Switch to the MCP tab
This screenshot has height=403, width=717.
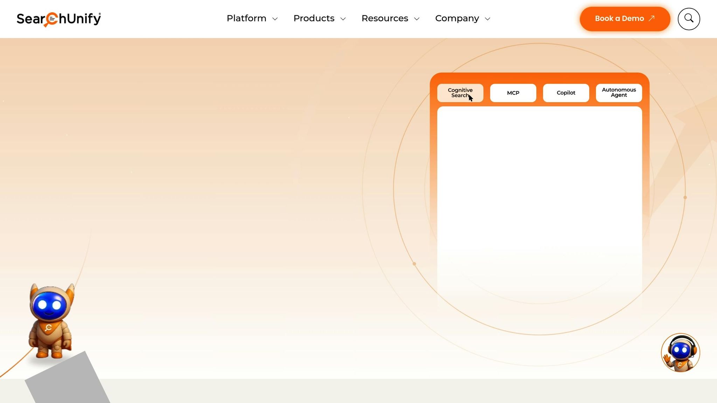point(513,93)
